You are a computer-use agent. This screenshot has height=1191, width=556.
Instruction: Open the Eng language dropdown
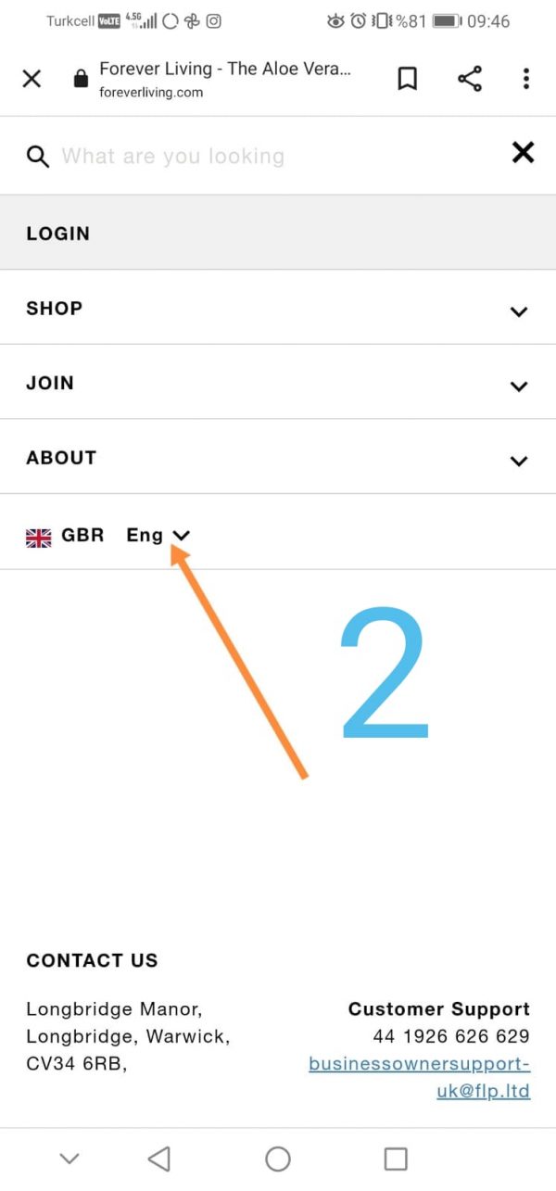[158, 536]
